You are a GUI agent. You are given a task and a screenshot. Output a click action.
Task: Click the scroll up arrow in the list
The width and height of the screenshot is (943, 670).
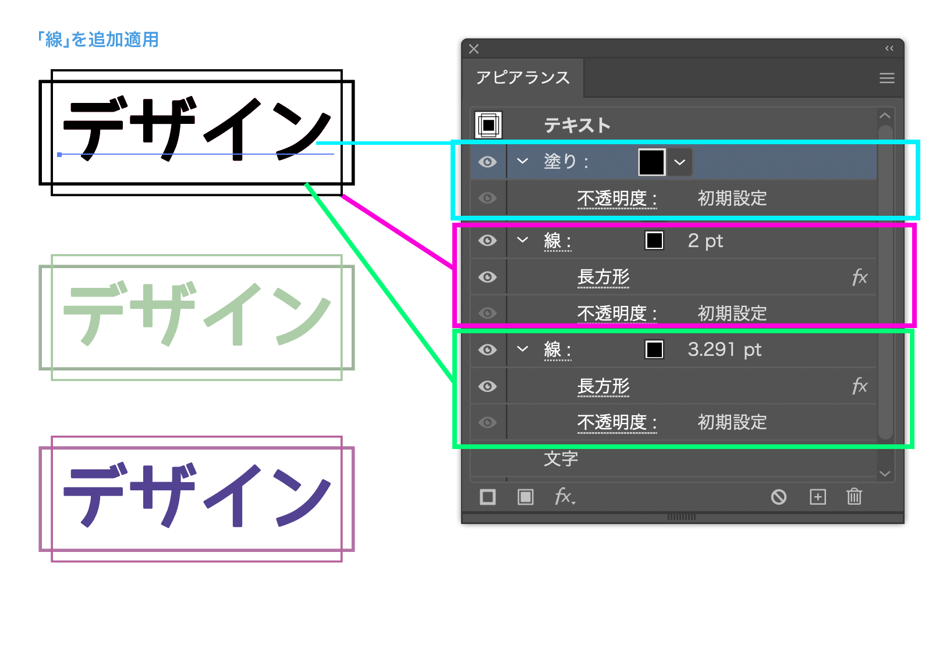pos(885,116)
